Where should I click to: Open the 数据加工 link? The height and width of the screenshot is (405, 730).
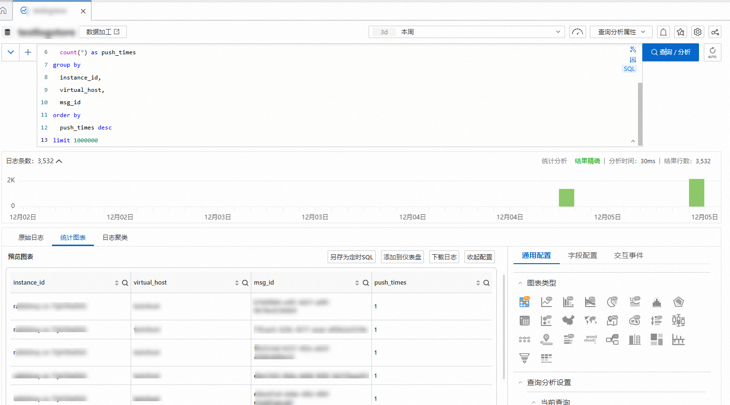pyautogui.click(x=103, y=32)
